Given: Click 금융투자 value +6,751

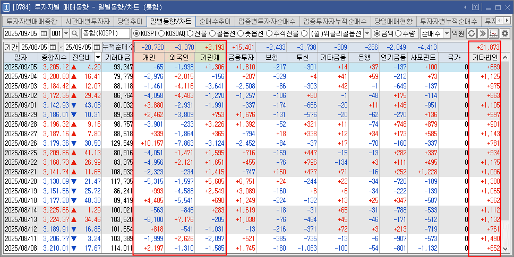Looking at the screenshot, I should point(245,181).
